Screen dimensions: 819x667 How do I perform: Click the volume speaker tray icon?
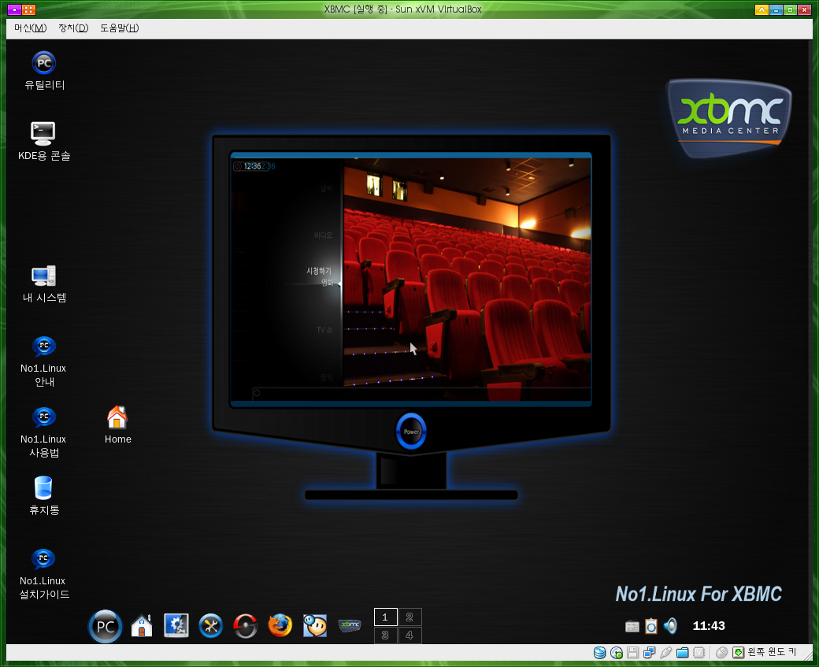(671, 625)
